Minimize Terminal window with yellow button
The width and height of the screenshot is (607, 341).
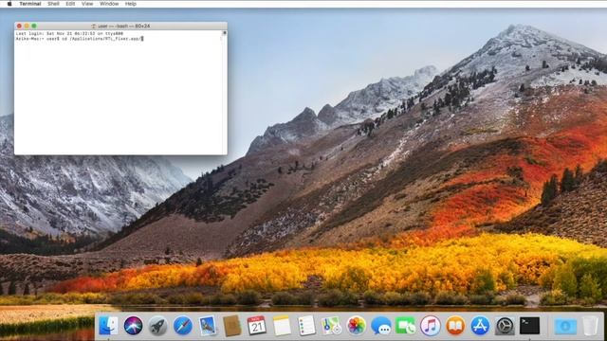pos(27,26)
